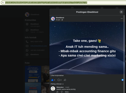This screenshot has width=126, height=93.
Task: View reactions via the blue like badge
Action: pos(122,80)
